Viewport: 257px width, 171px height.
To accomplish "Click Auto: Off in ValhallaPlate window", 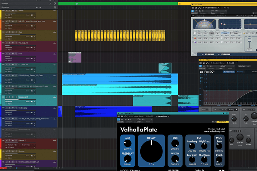I will tap(120, 122).
